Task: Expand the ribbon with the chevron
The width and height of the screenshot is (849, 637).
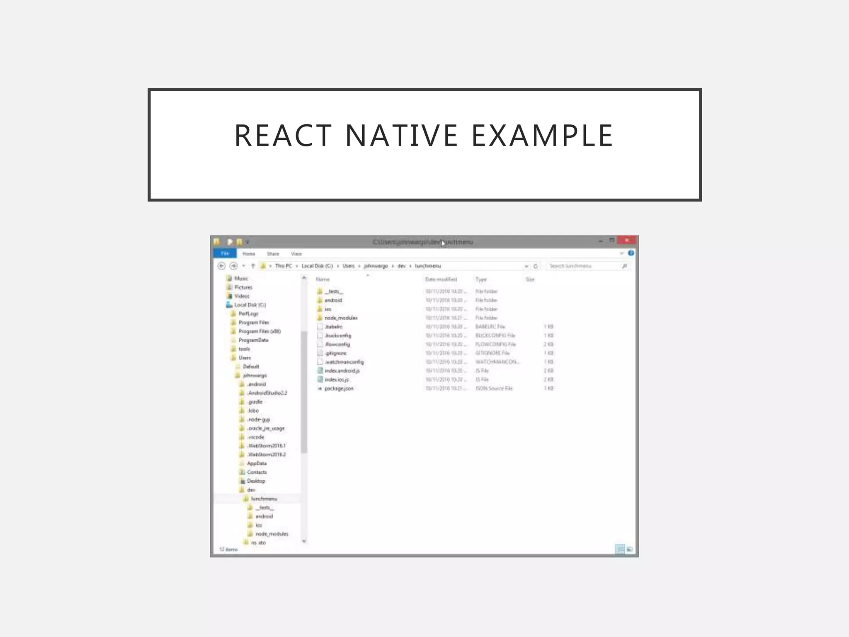Action: [621, 253]
